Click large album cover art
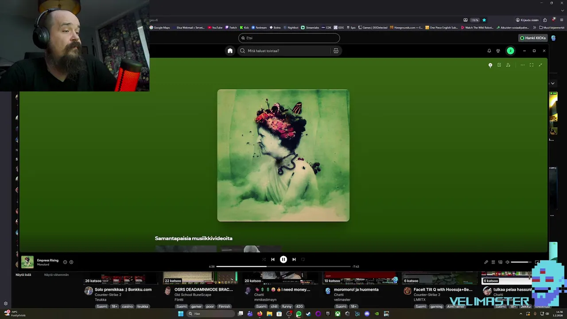The image size is (567, 319). click(x=283, y=156)
